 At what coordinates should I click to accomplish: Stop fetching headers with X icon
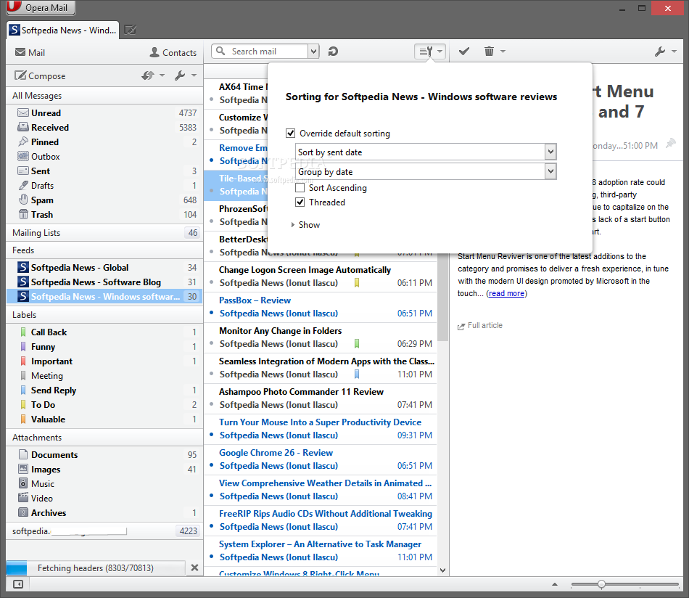pyautogui.click(x=194, y=568)
